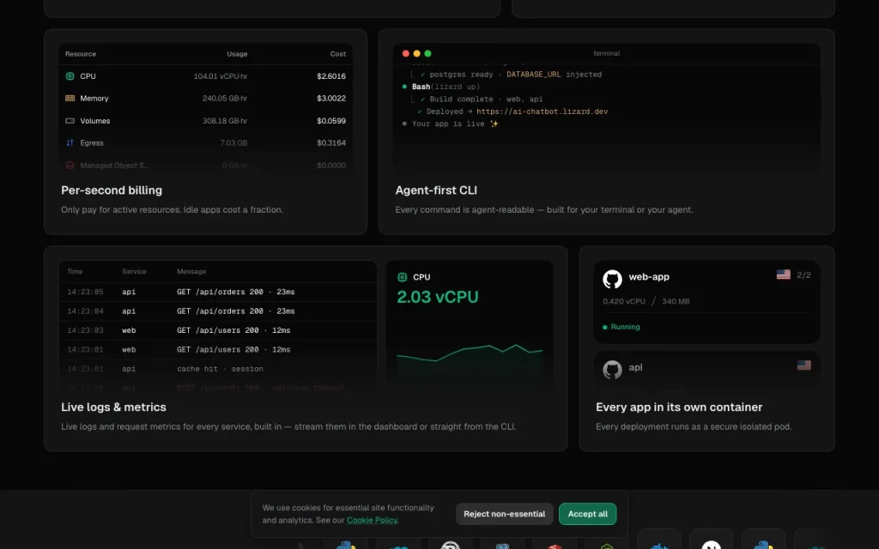Screen dimensions: 879x549
Task: Click the 2.03 vCPU metric value
Action: (437, 297)
